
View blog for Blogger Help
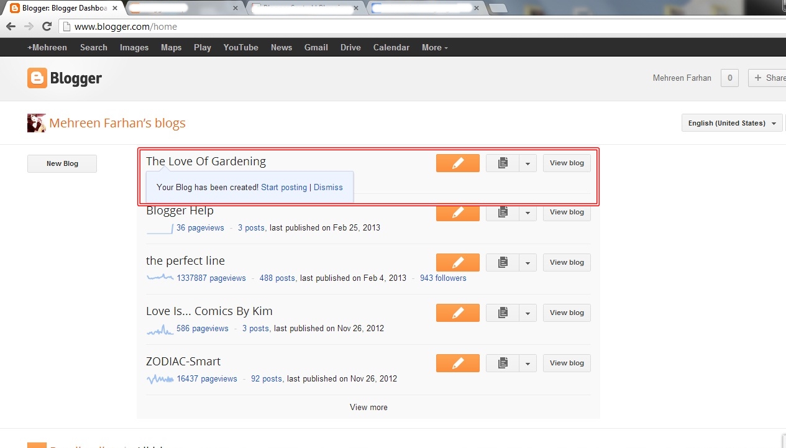coord(567,212)
